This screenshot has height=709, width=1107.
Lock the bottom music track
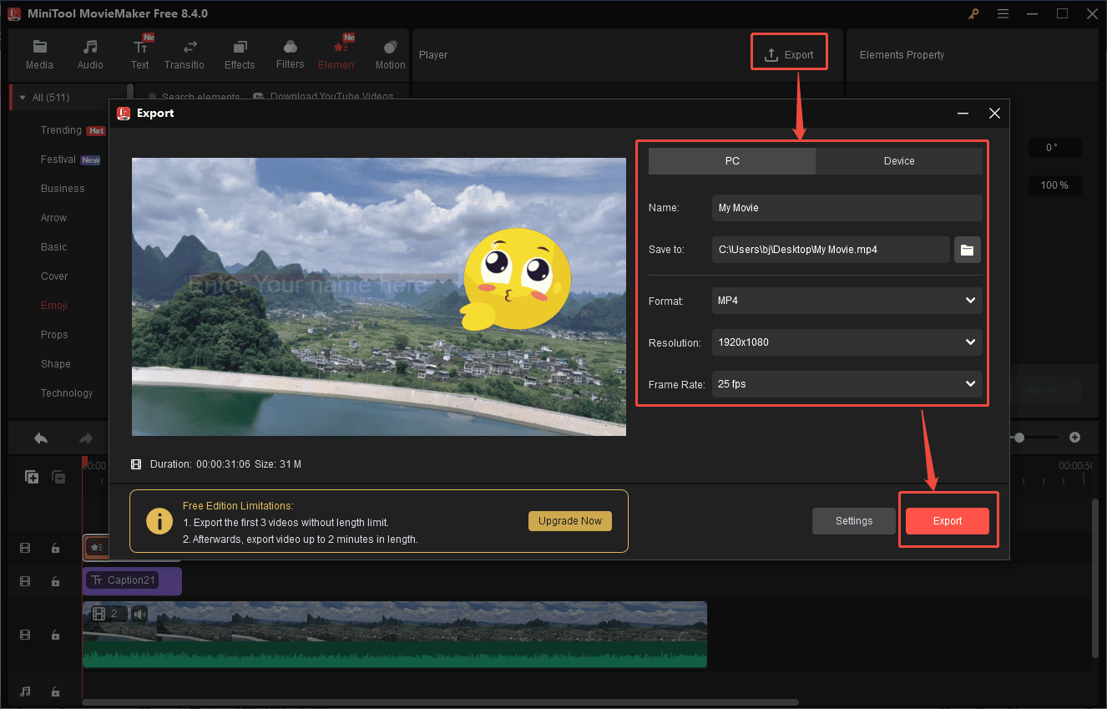tap(55, 691)
